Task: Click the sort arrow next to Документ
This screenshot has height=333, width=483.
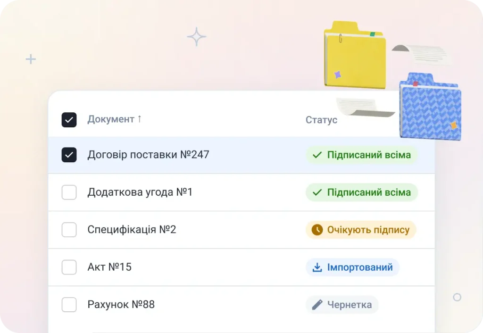Action: click(x=140, y=119)
